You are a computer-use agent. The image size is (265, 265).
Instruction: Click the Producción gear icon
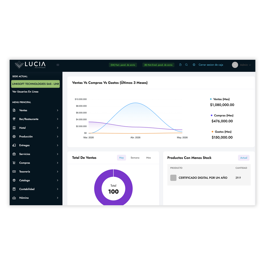[x=14, y=137]
